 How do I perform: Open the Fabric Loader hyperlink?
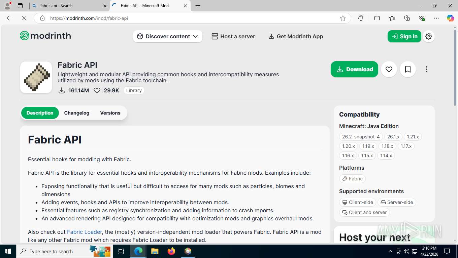(x=85, y=232)
